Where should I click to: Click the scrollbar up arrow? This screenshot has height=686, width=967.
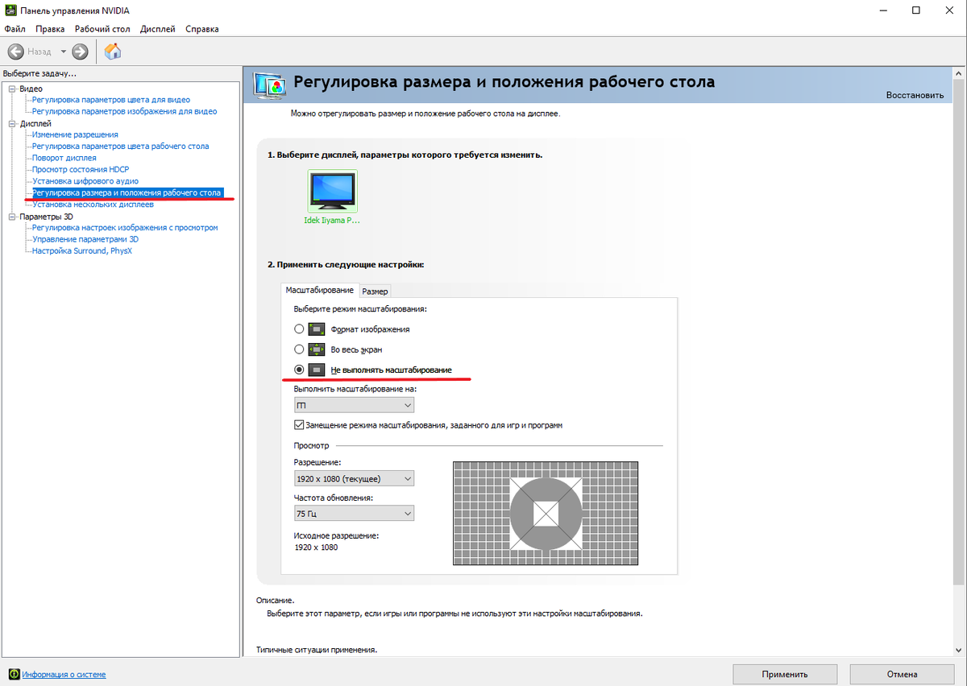tap(960, 73)
